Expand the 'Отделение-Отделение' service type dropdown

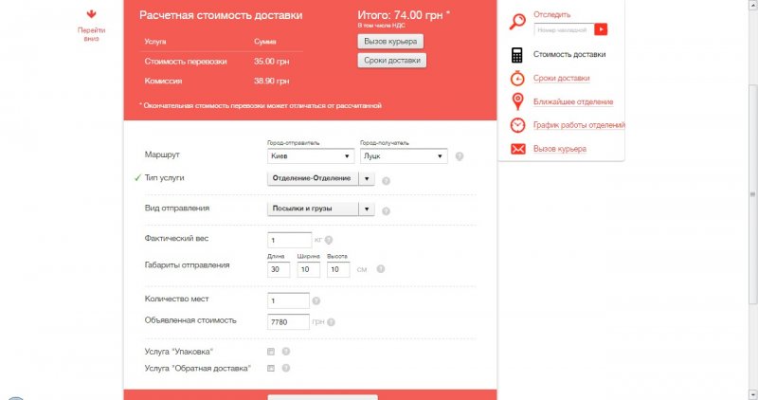pyautogui.click(x=368, y=179)
